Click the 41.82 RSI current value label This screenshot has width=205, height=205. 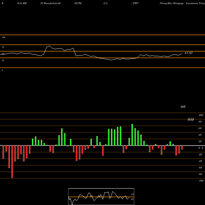(x=189, y=53)
